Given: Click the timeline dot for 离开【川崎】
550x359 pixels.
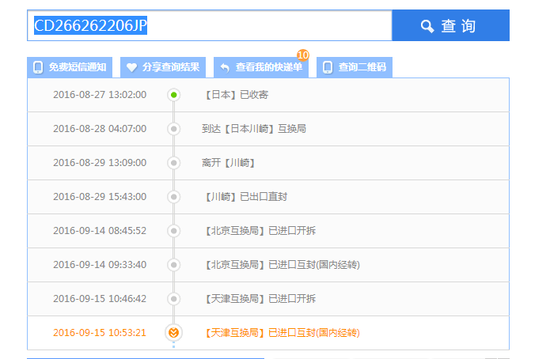Looking at the screenshot, I should click(173, 163).
